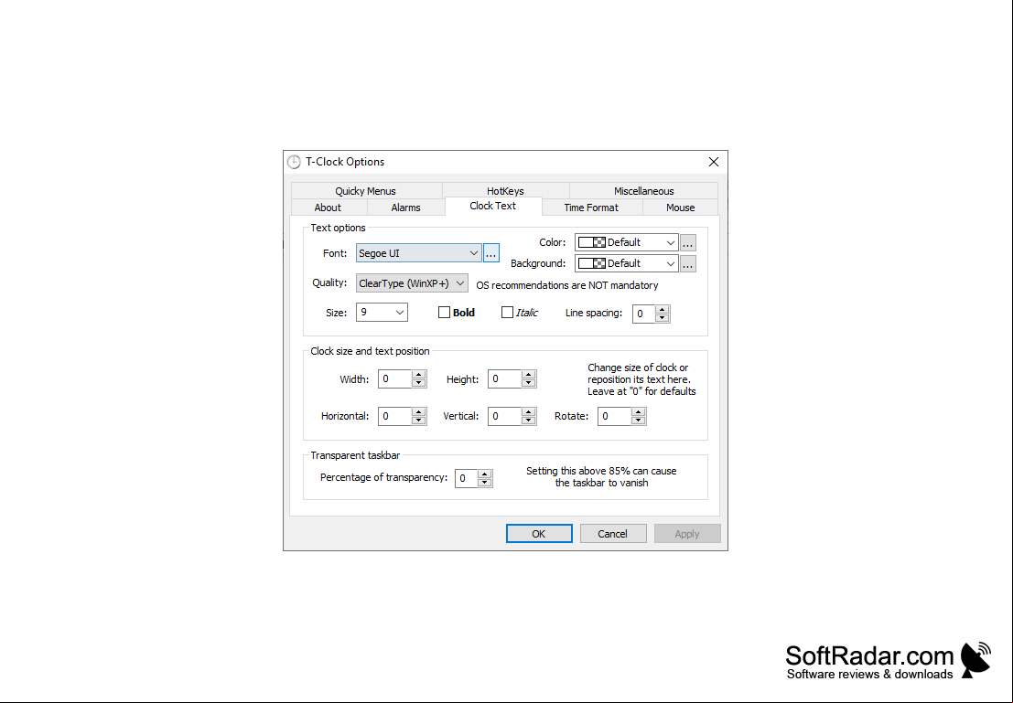This screenshot has height=703, width=1013.
Task: Switch to the HotKeys tab
Action: pos(505,191)
